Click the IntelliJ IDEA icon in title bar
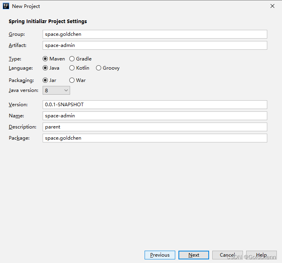 (x=6, y=6)
